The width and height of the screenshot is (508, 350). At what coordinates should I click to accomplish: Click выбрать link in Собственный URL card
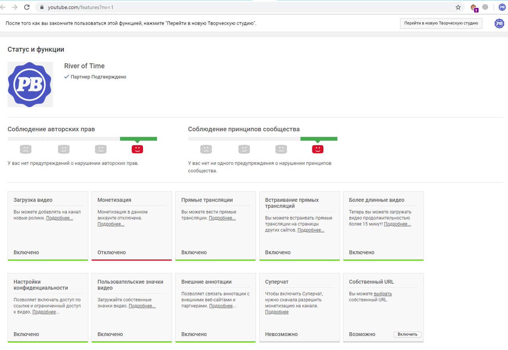click(x=383, y=294)
